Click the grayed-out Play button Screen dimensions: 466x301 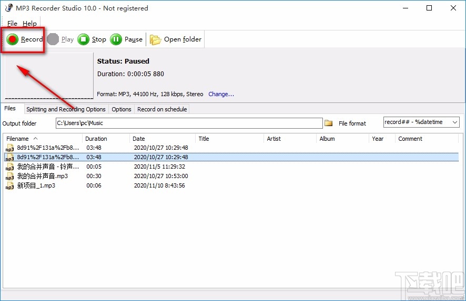60,39
